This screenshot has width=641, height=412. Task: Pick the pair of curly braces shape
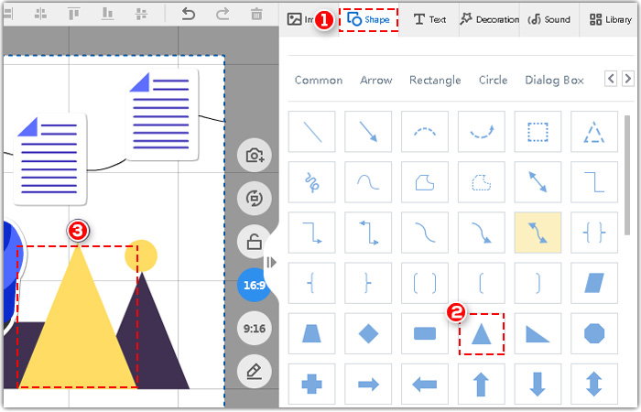594,233
